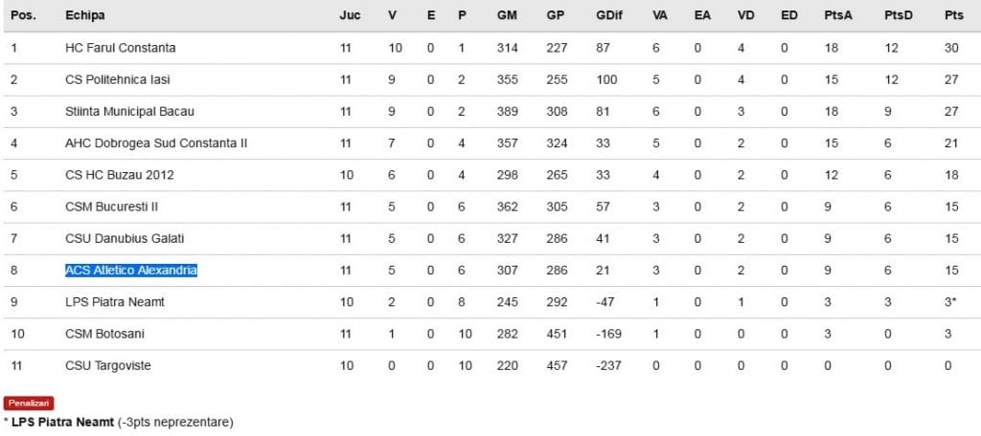Select CSU Targoviste team entry
The image size is (981, 436).
pos(108,365)
